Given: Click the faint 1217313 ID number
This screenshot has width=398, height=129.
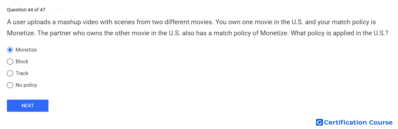Looking at the screenshot, I should pos(58,10).
